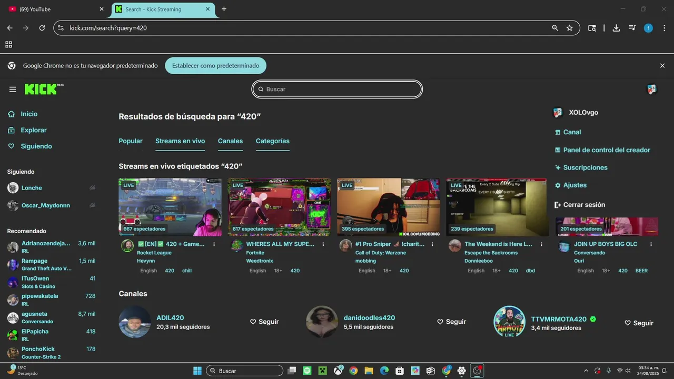The height and width of the screenshot is (379, 674).
Task: Open options menu for Donnieeboo stream
Action: click(x=542, y=244)
